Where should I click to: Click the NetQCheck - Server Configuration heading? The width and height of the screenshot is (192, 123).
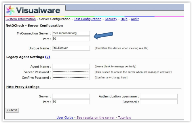coord(34,26)
